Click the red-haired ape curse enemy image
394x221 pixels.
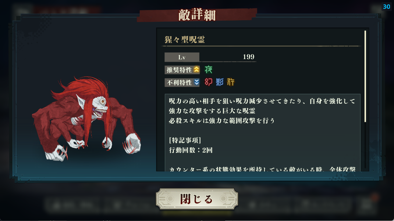(86, 119)
